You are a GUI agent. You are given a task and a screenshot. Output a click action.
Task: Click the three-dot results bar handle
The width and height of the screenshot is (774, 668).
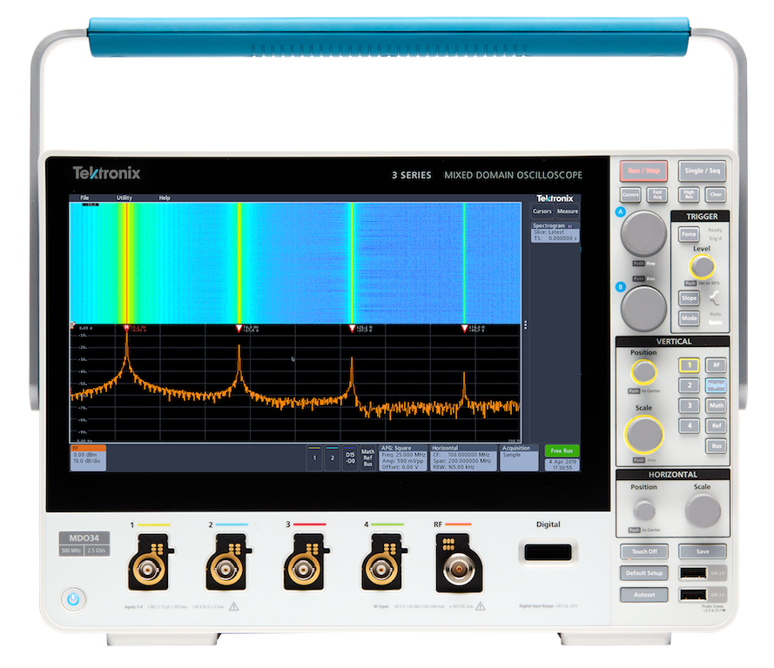(526, 325)
